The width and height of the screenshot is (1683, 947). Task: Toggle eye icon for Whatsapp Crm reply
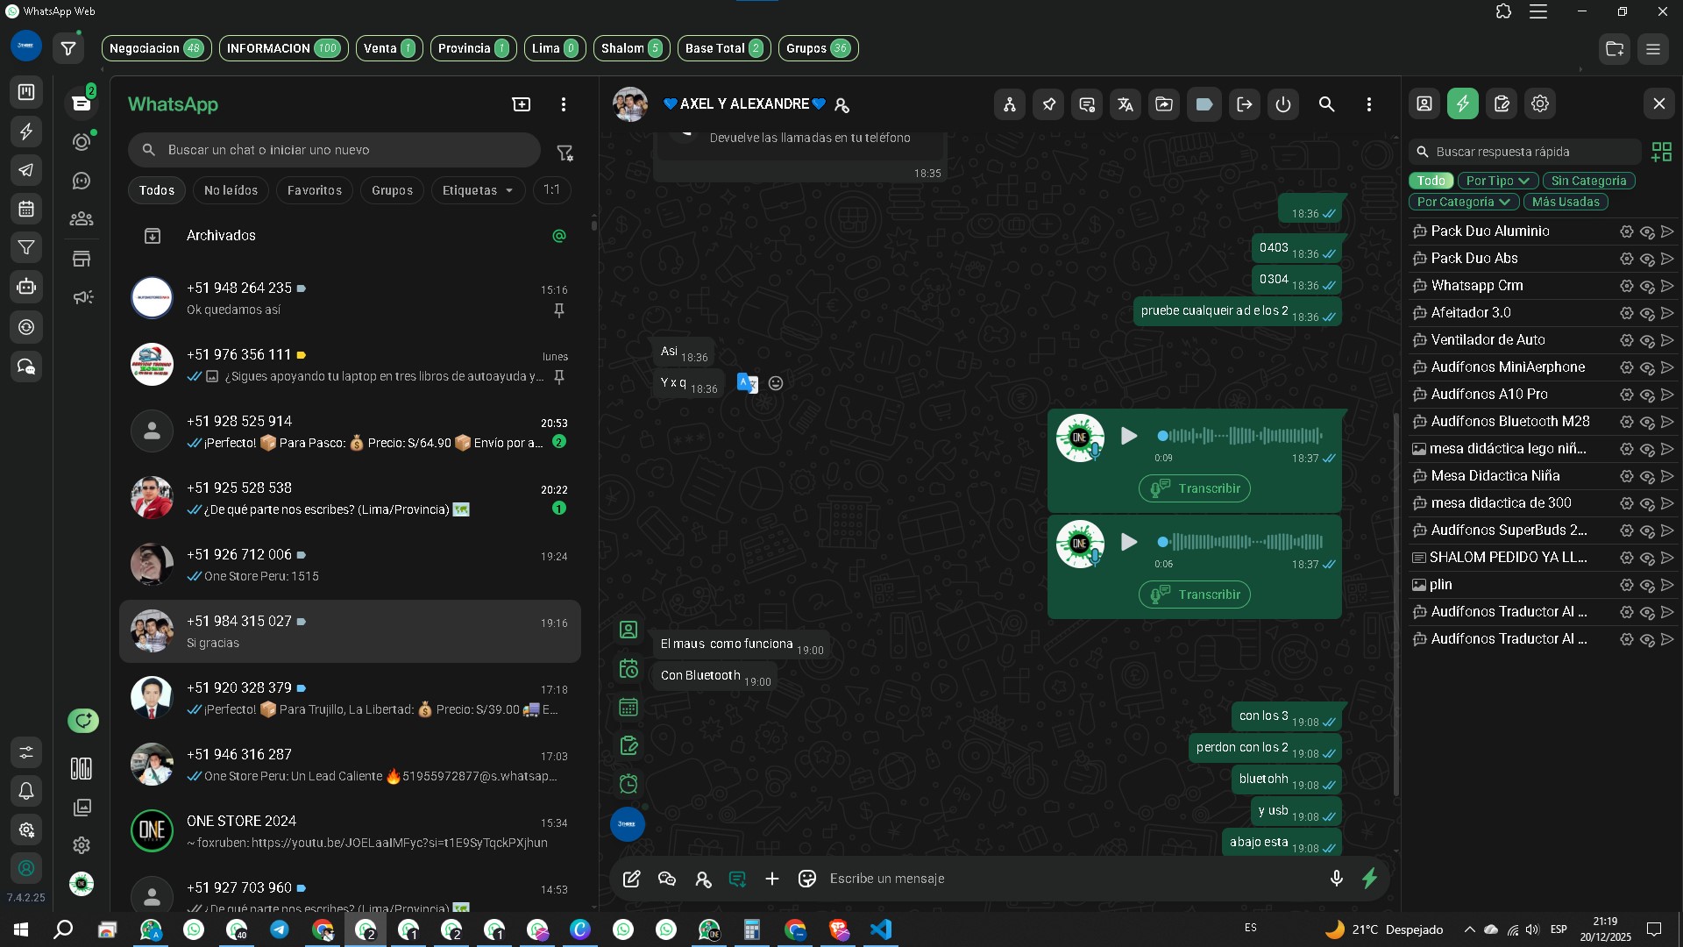[x=1647, y=286]
